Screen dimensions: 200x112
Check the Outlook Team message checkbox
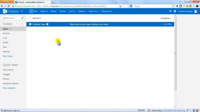30,24
